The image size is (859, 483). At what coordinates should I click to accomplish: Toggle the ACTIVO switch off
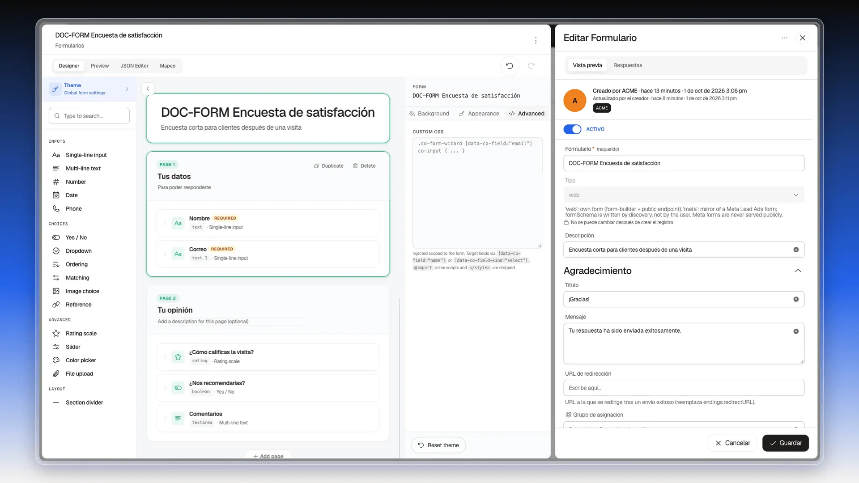point(572,129)
